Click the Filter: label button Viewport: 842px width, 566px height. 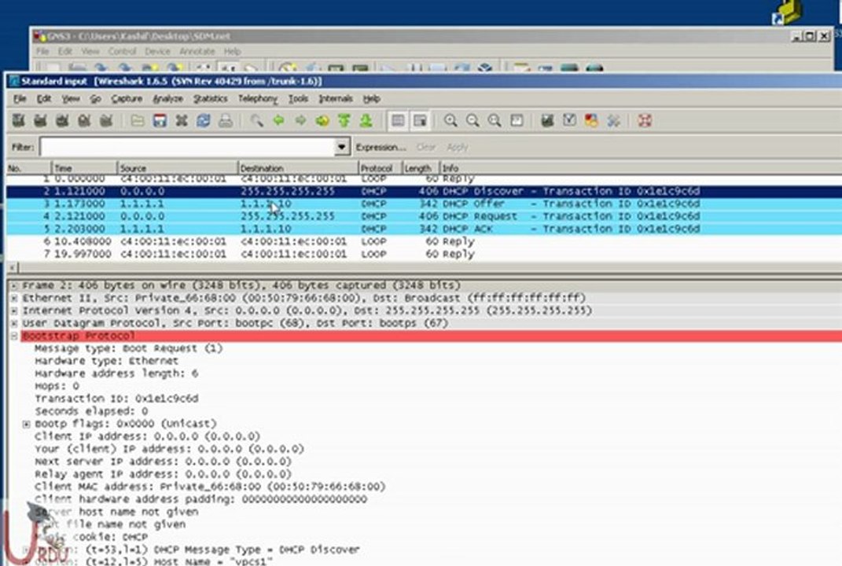click(x=23, y=147)
